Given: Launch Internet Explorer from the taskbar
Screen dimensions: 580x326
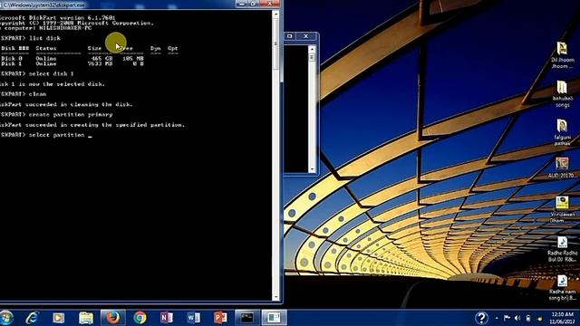Looking at the screenshot, I should [33, 318].
